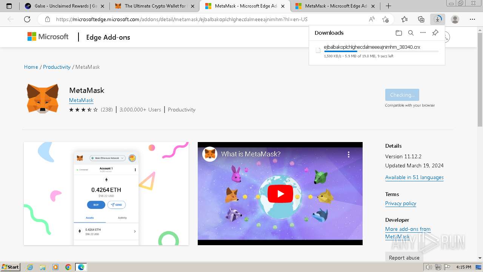Open the MetaMask wallet screenshot thumbnail
Viewport: 483px width, 272px height.
coord(106,193)
